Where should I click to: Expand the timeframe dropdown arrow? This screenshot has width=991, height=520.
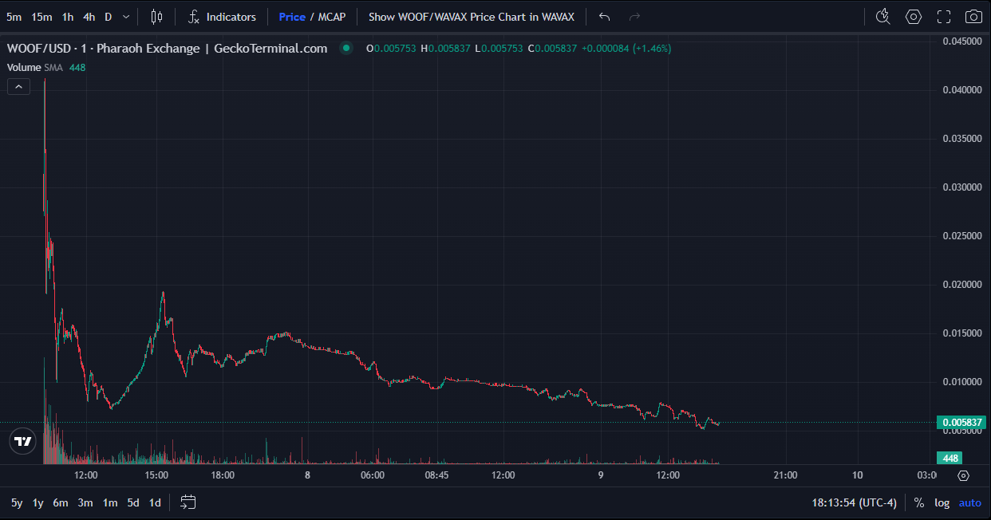(x=126, y=17)
